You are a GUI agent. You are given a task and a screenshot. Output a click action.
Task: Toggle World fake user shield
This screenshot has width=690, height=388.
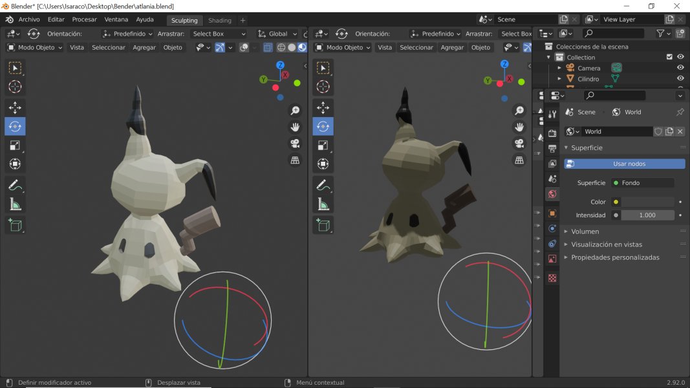[658, 131]
